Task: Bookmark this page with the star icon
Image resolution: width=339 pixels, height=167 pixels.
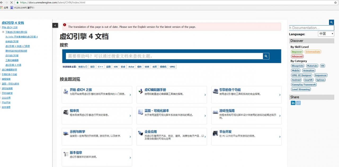Action: click(335, 2)
